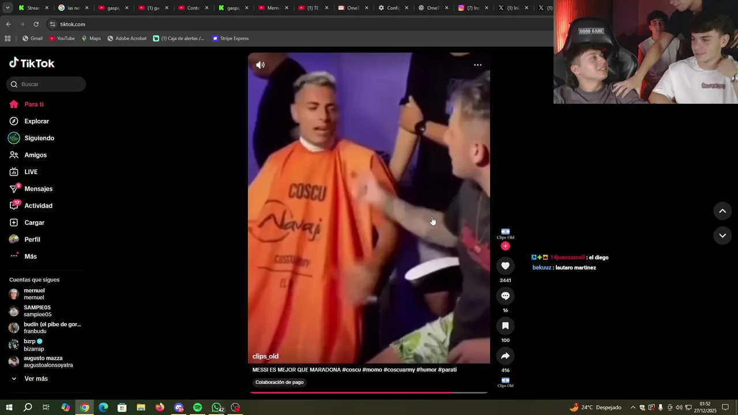Open the Amigos page

tap(28, 155)
